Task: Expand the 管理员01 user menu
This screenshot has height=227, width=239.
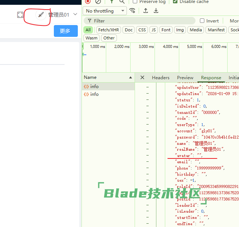Action: click(x=75, y=15)
